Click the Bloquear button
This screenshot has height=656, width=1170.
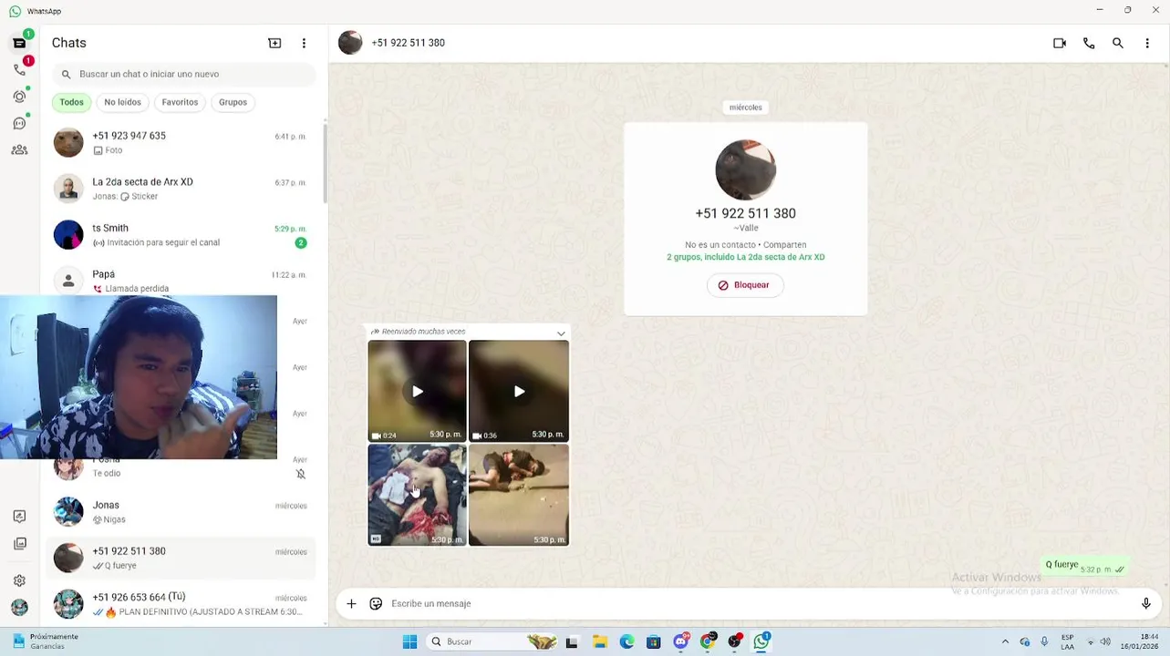(745, 285)
